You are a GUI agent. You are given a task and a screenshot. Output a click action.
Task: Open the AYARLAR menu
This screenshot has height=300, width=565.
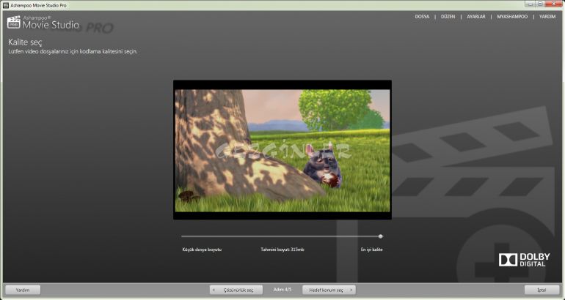(476, 17)
